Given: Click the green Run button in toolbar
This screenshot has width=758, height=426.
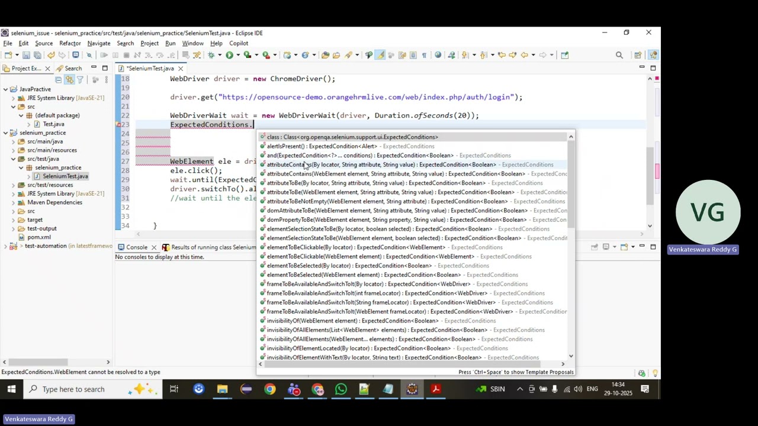Looking at the screenshot, I should (229, 55).
